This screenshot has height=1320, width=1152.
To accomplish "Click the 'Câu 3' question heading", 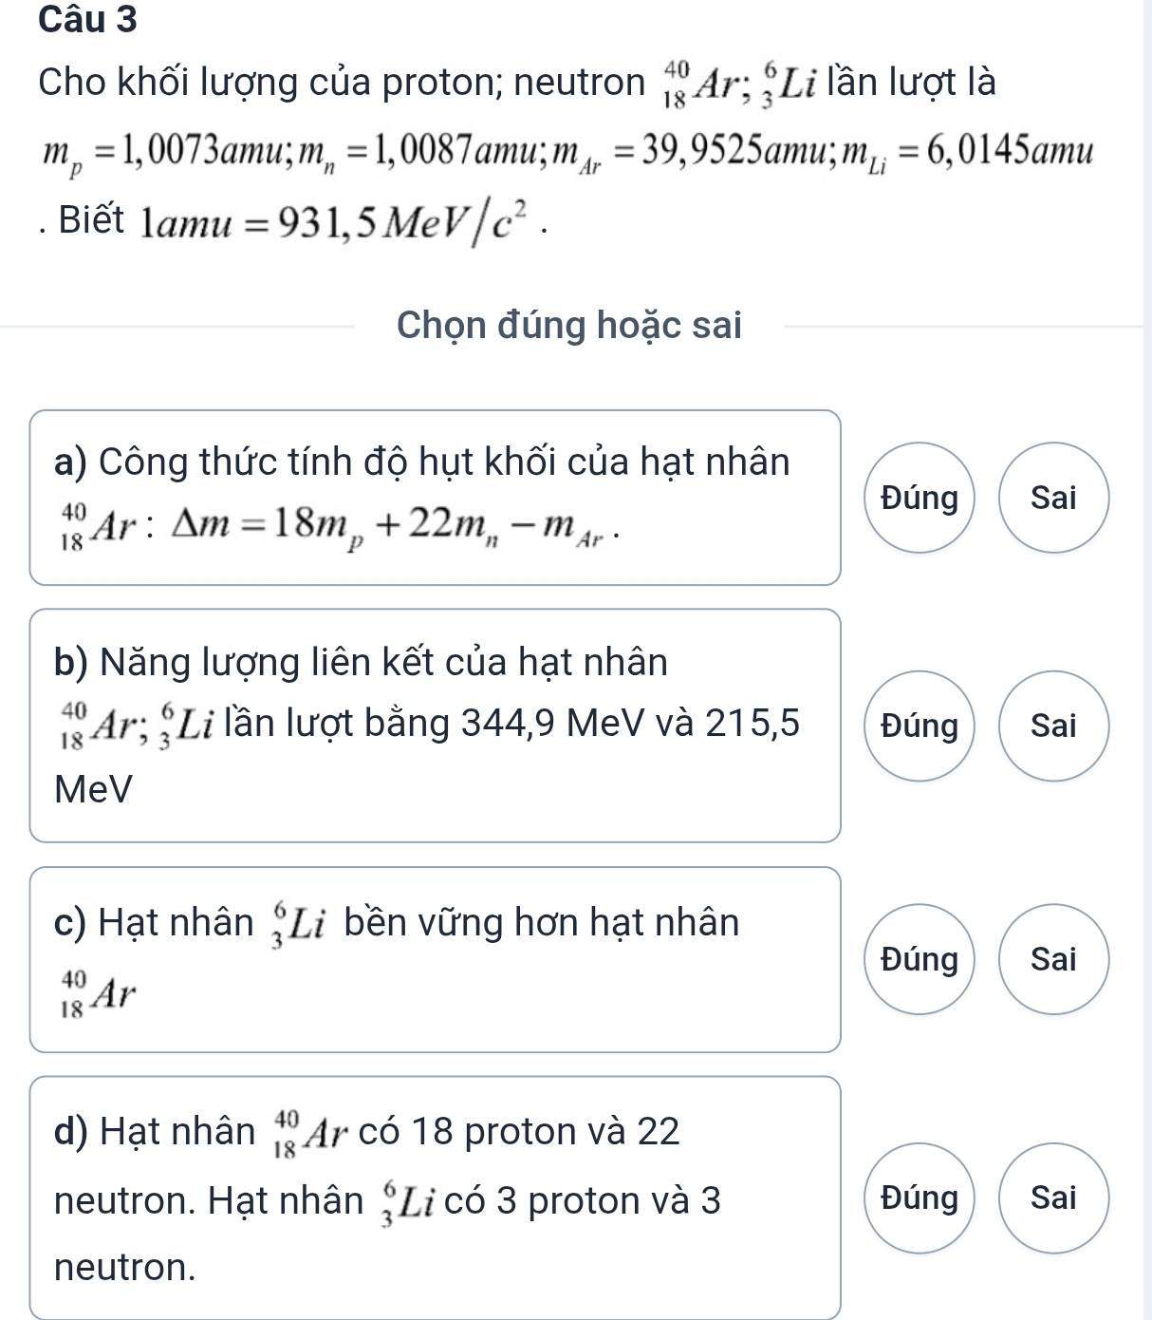I will point(88,20).
